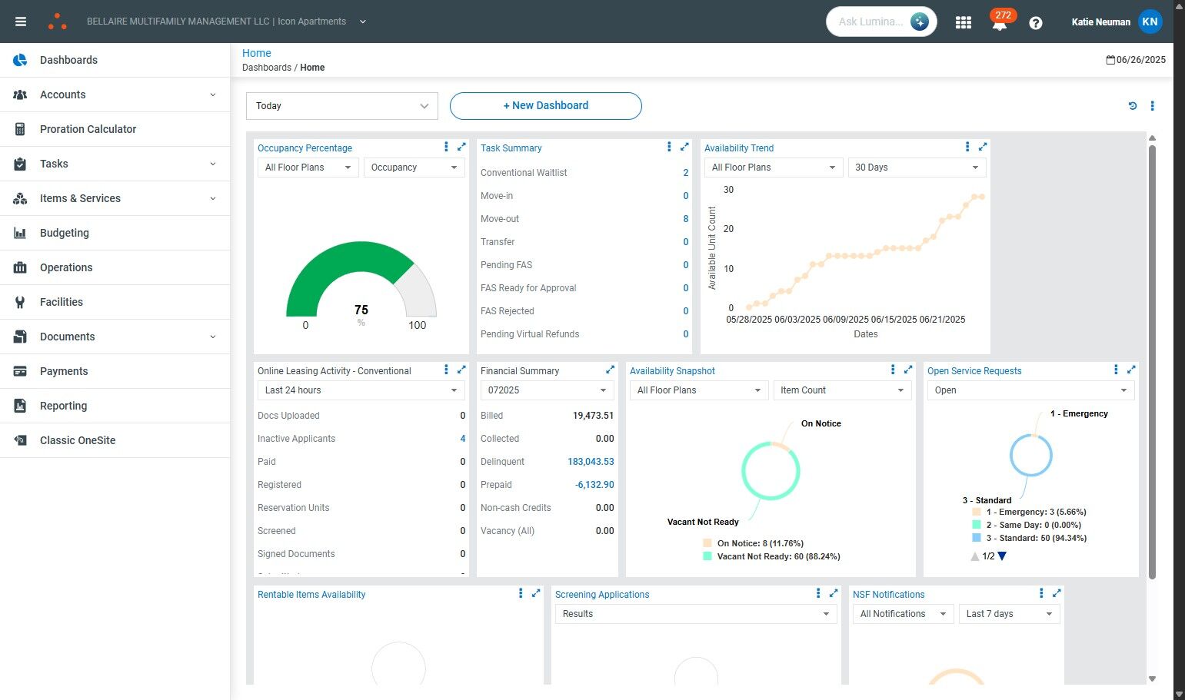Click the help question mark icon
This screenshot has height=700, width=1185.
pos(1035,23)
